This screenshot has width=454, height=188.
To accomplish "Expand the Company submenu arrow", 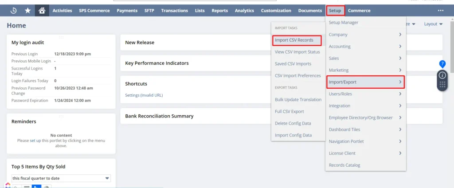I will tap(400, 35).
